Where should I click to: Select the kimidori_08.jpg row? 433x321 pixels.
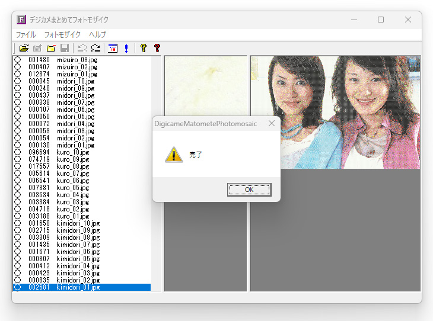(x=82, y=237)
